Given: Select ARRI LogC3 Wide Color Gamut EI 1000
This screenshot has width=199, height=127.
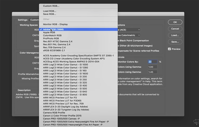Looking at the screenshot, I should click(x=78, y=65).
